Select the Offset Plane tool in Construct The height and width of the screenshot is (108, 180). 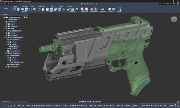click(92, 9)
